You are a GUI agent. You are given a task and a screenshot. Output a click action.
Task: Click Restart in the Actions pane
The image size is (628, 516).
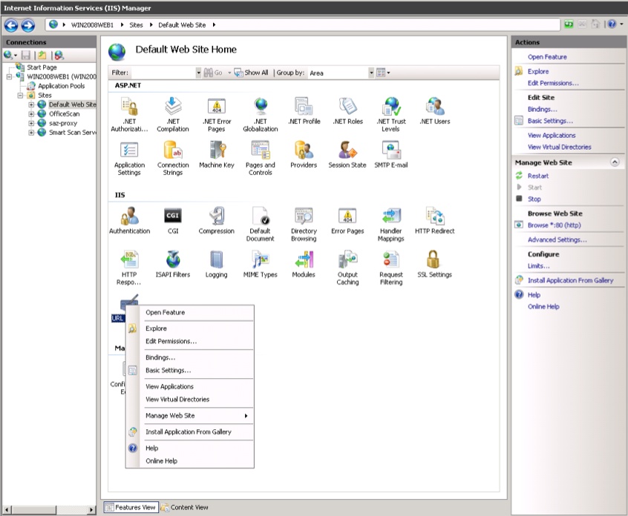tap(538, 176)
